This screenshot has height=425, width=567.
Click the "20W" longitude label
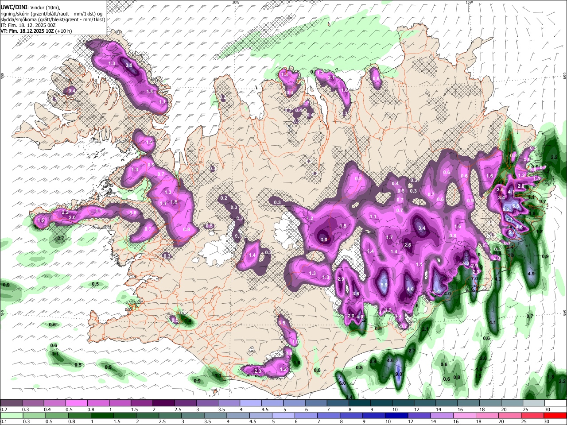[236, 2]
